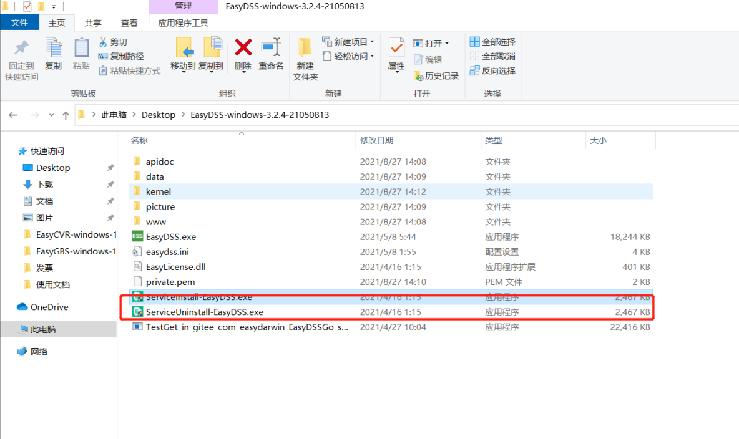This screenshot has width=739, height=439.
Task: Click Cut (剪切) scissors icon
Action: coord(103,42)
